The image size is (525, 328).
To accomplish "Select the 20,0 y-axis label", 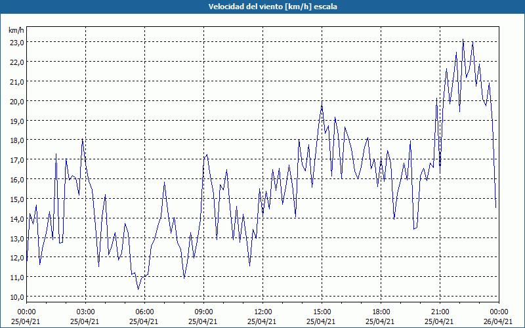I will click(x=16, y=101).
